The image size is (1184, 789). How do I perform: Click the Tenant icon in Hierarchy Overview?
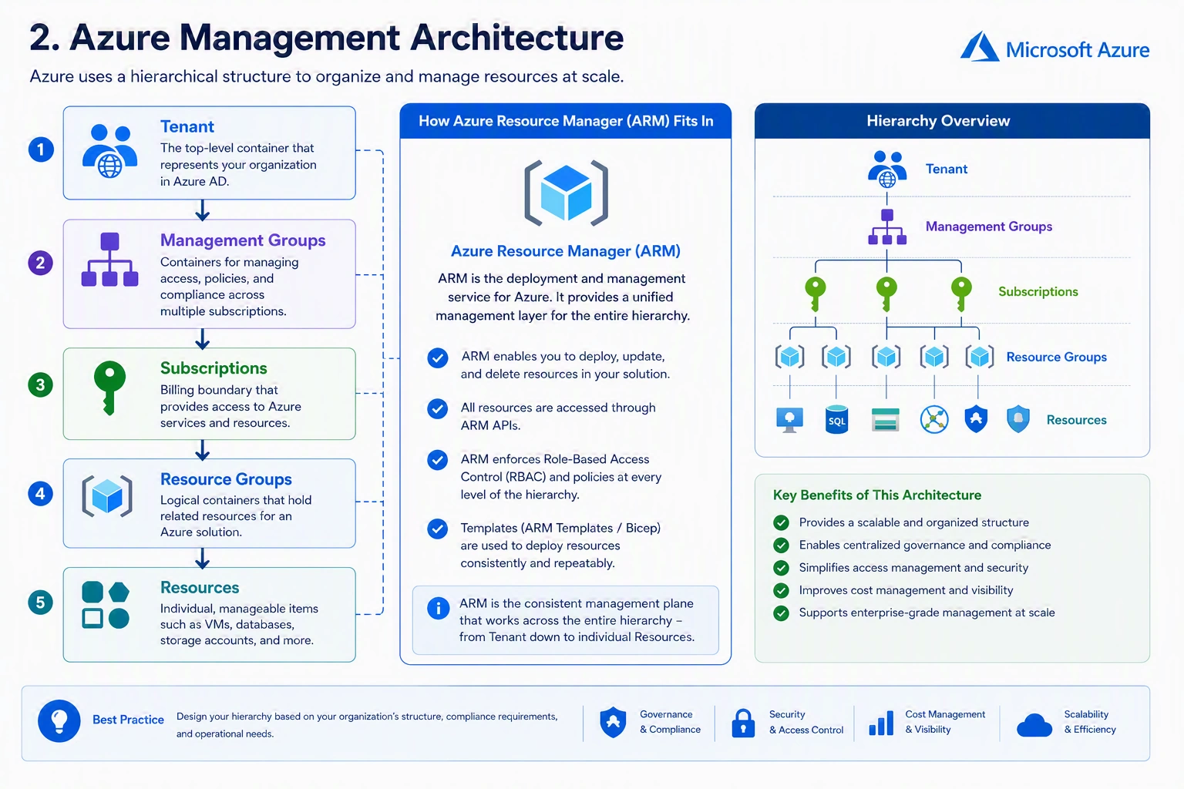[x=887, y=169]
